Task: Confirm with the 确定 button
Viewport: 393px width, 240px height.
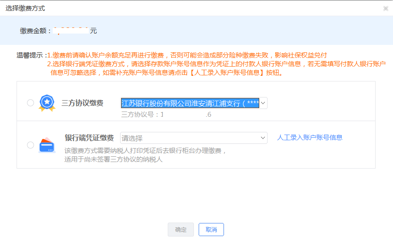Action: point(181,230)
